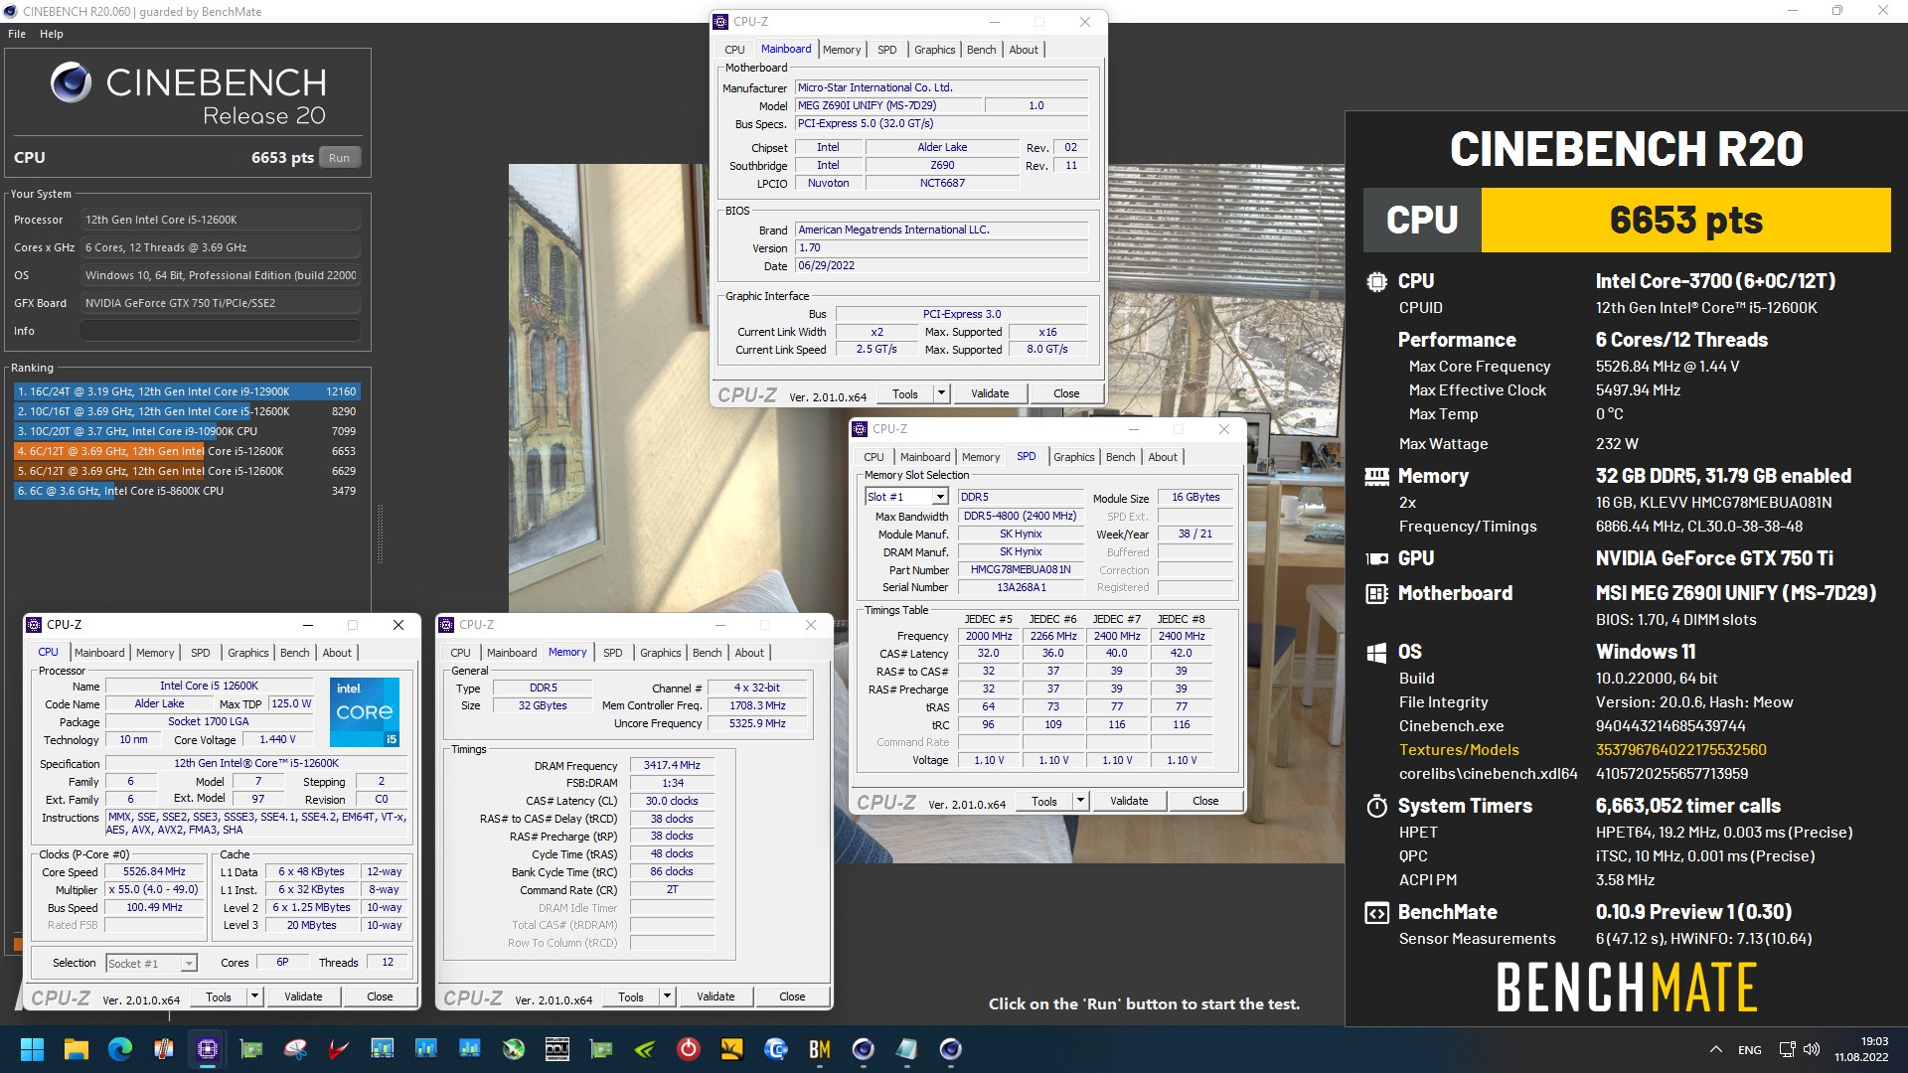
Task: Open the blue C taskbar icon
Action: tap(776, 1049)
